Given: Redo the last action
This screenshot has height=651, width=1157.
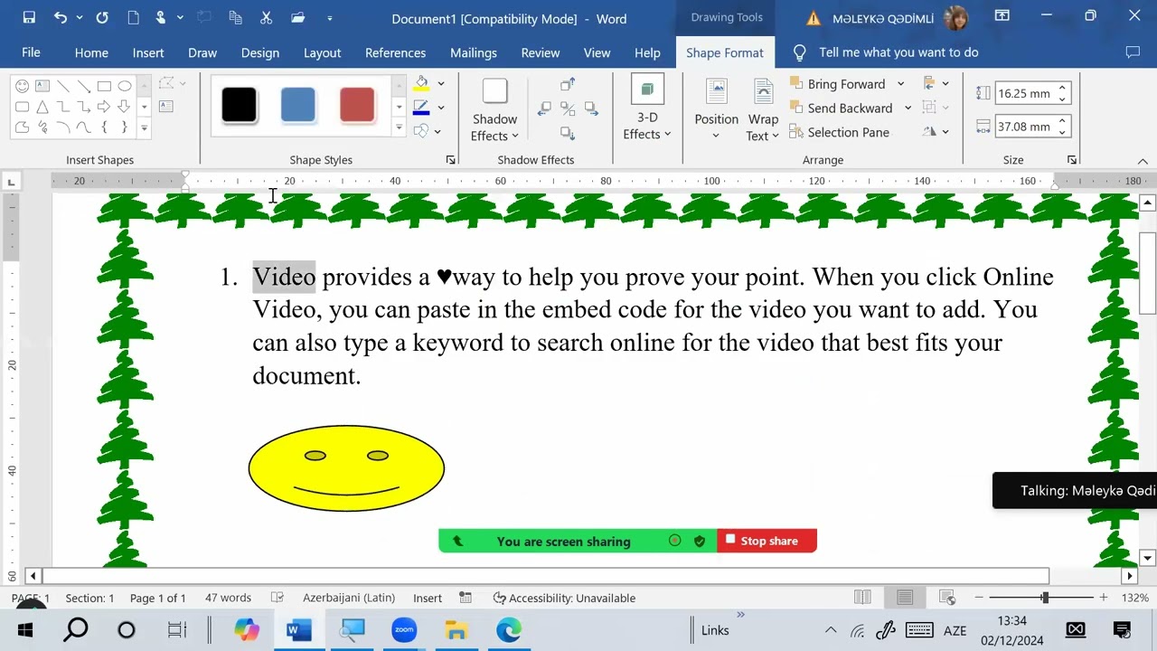Looking at the screenshot, I should click(102, 17).
